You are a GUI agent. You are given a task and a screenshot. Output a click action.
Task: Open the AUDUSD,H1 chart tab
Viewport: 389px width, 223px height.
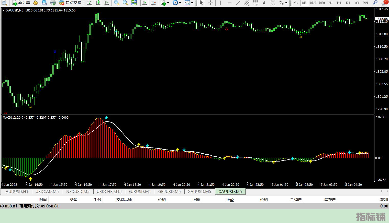17,191
